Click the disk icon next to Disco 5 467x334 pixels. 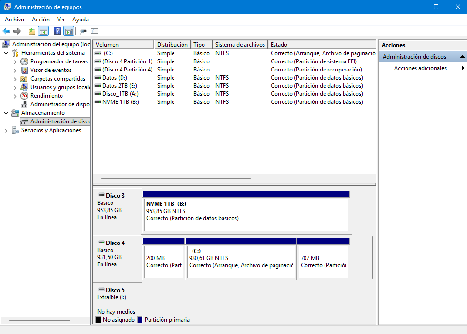101,289
